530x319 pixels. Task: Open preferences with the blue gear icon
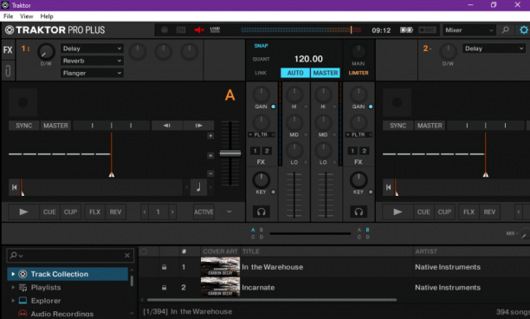click(524, 30)
